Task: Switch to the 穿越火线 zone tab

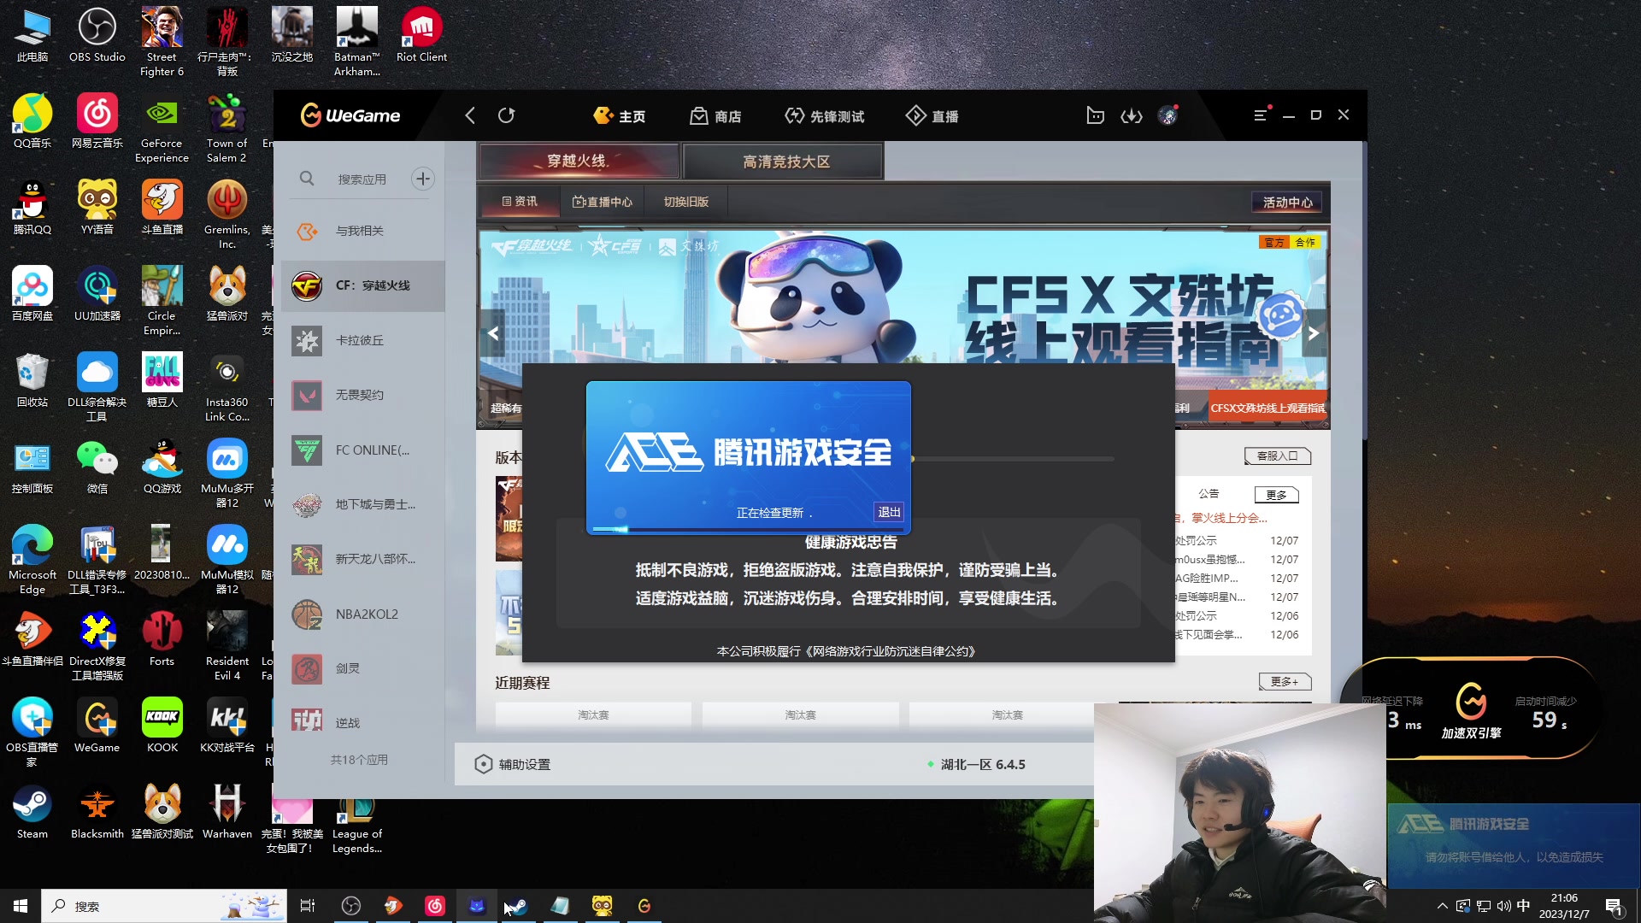Action: tap(579, 161)
